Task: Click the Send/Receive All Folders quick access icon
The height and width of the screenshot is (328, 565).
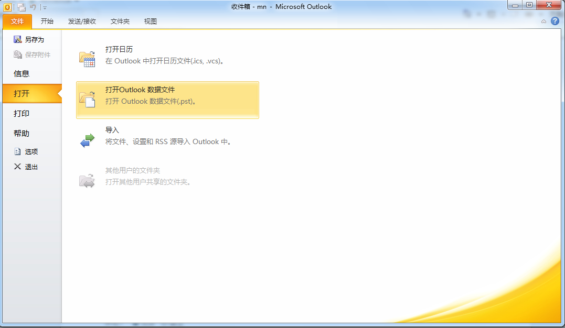Action: [x=22, y=7]
